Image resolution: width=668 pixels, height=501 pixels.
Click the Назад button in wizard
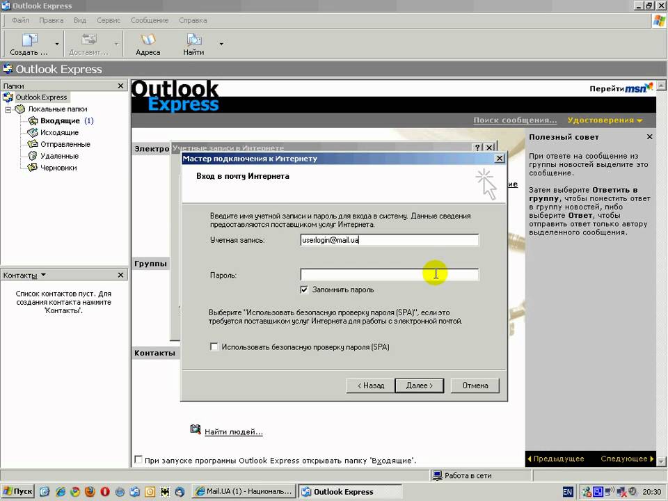tap(371, 385)
